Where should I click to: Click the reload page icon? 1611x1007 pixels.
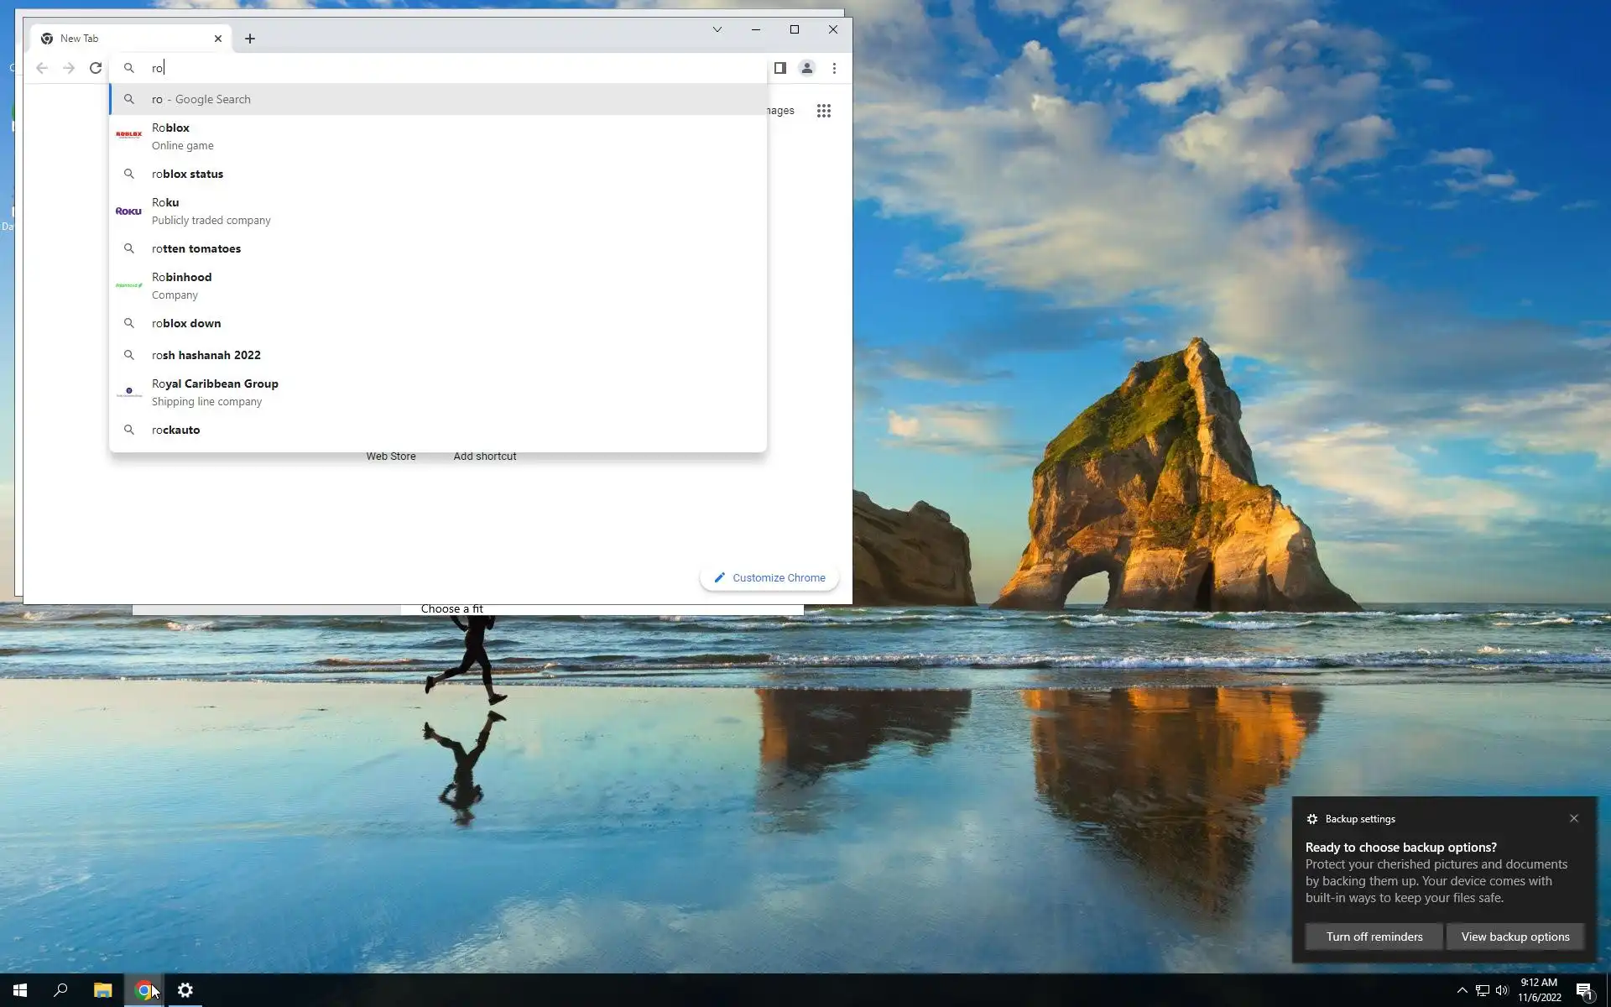pyautogui.click(x=96, y=68)
